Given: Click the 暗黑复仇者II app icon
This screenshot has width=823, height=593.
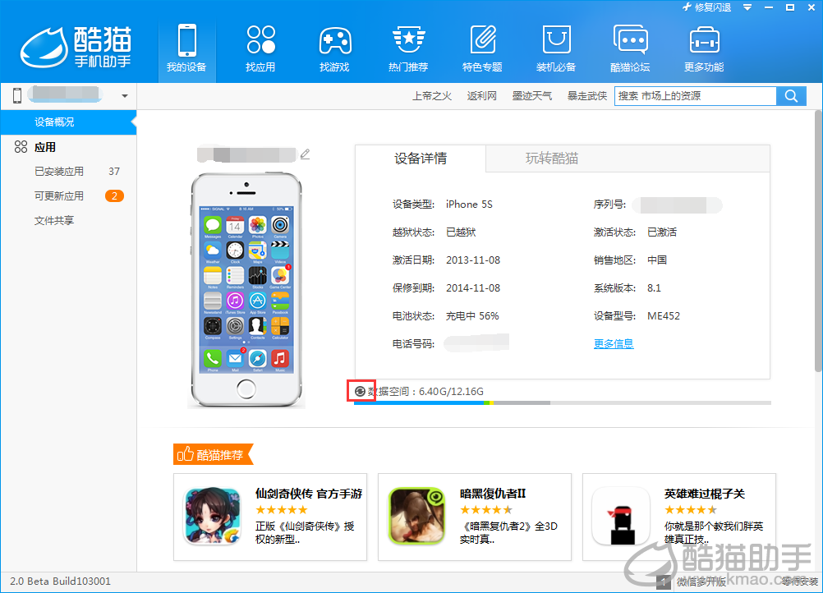Looking at the screenshot, I should [x=416, y=517].
